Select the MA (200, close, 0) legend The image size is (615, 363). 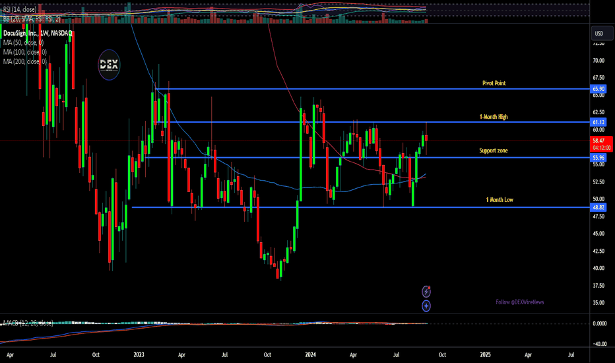click(x=24, y=61)
